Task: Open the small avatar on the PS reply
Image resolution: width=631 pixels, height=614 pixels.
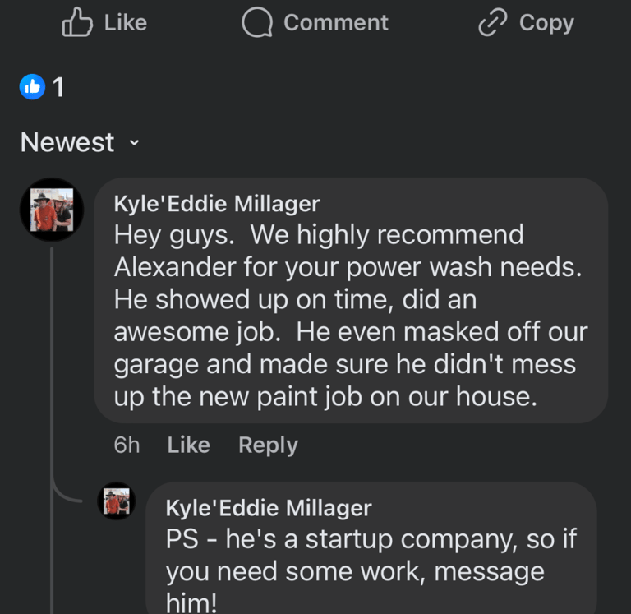Action: click(117, 501)
